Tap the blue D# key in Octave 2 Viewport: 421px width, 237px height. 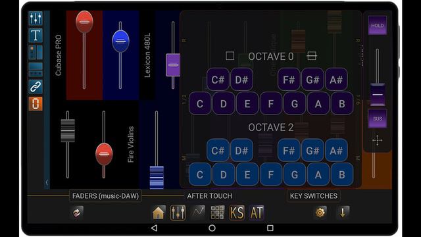241,151
